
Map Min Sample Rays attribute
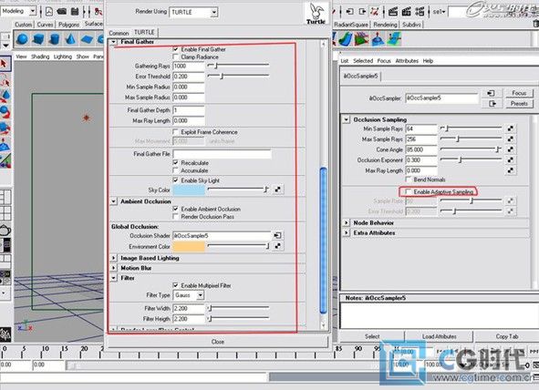tap(511, 128)
